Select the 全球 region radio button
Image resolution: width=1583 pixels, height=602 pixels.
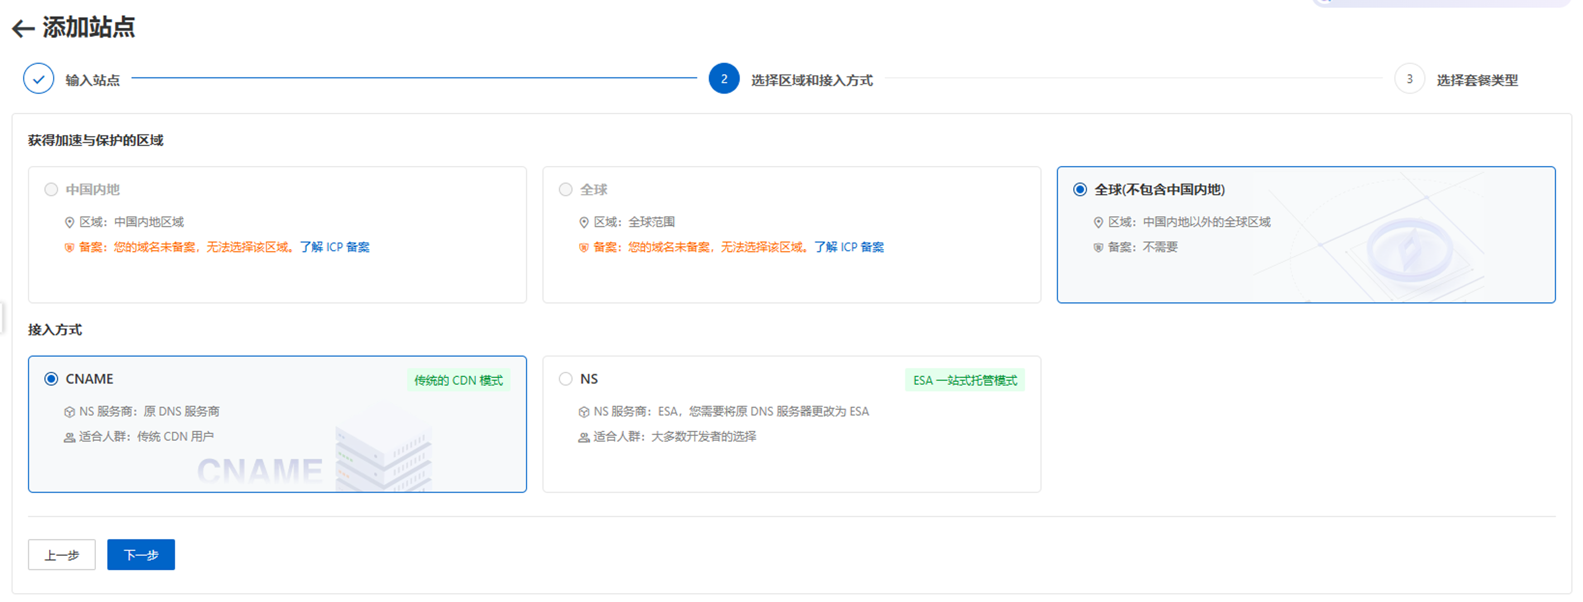pos(566,189)
